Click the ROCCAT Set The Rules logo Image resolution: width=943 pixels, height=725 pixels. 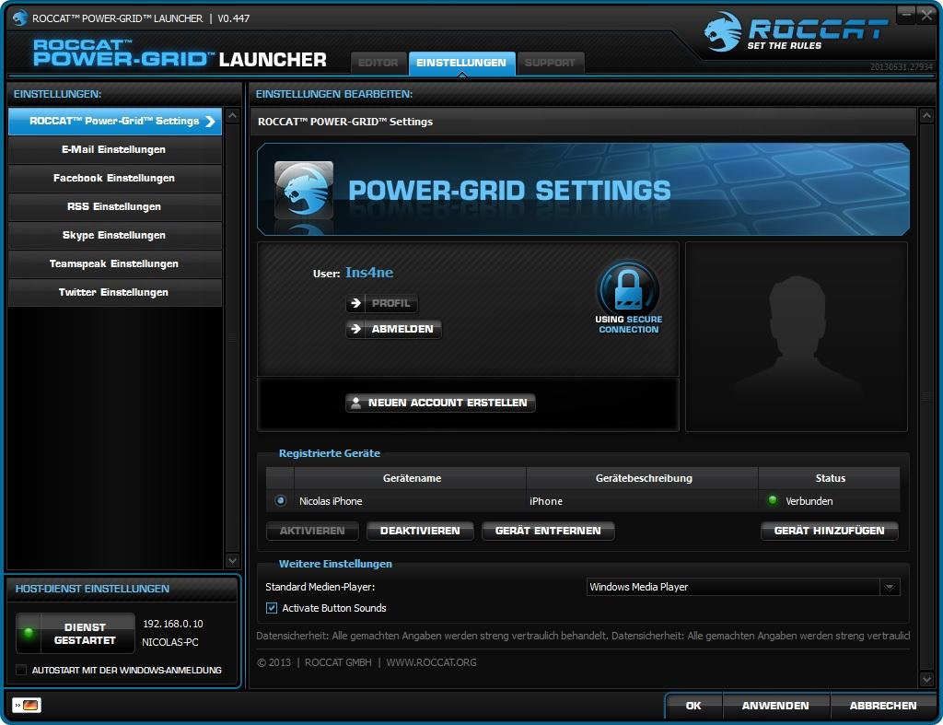(795, 32)
